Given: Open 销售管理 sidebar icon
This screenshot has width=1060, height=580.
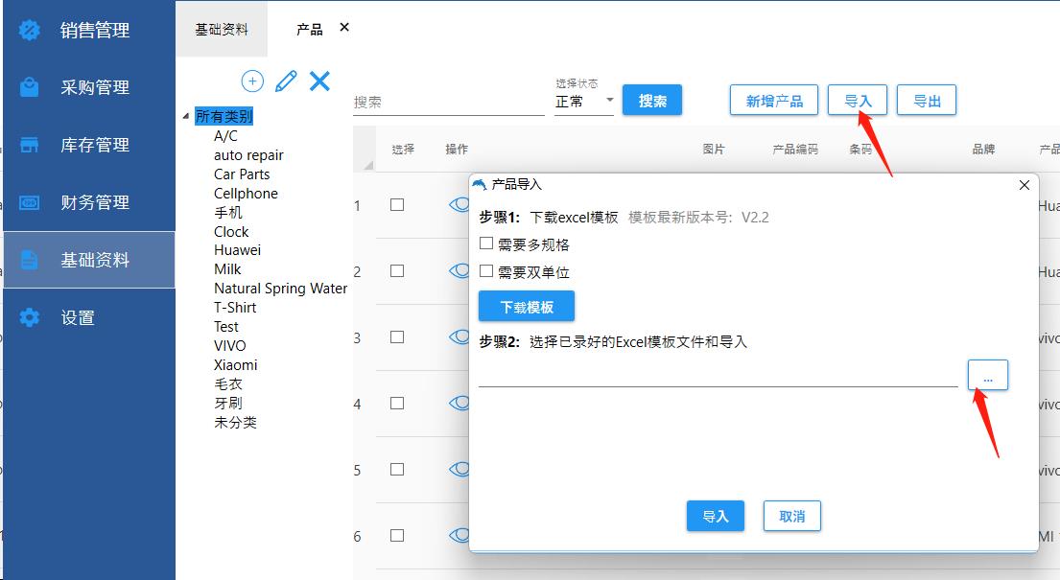Looking at the screenshot, I should (30, 30).
